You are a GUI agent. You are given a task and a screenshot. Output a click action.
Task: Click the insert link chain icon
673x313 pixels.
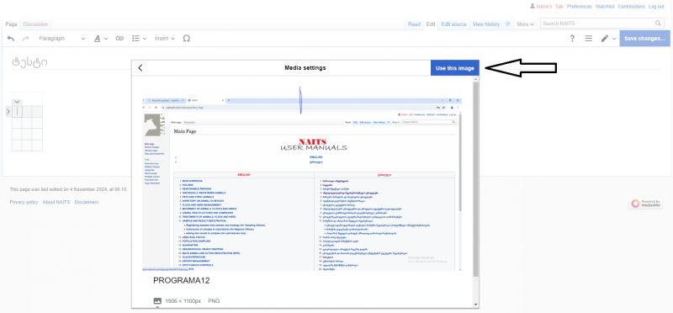point(119,39)
